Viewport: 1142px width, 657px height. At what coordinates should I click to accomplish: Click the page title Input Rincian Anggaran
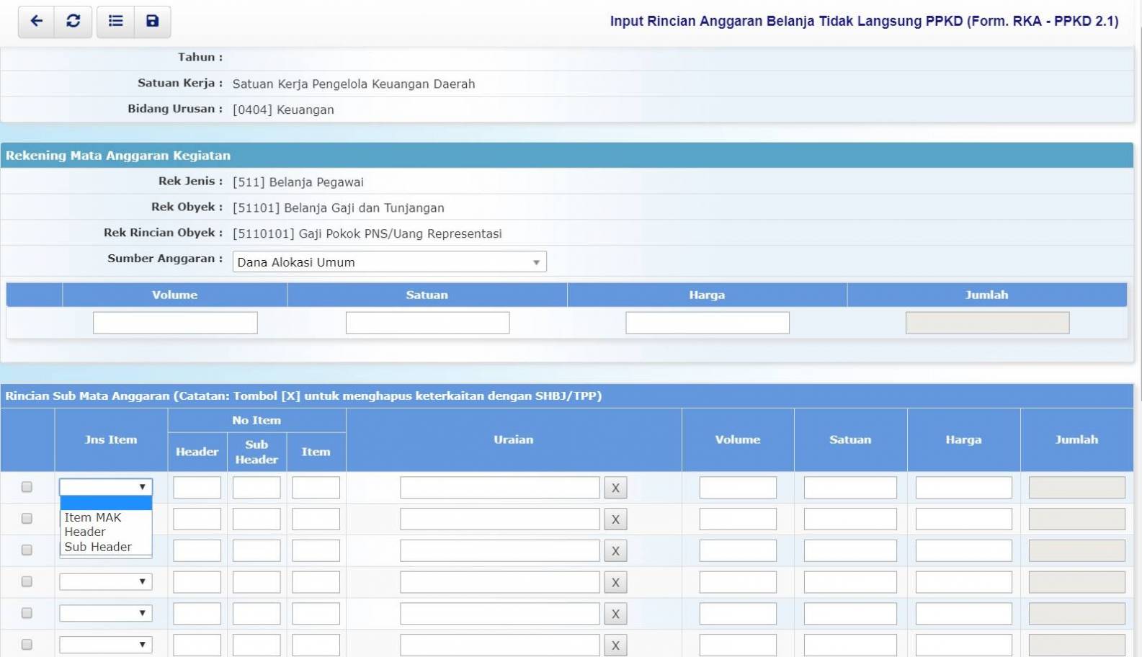coord(864,21)
